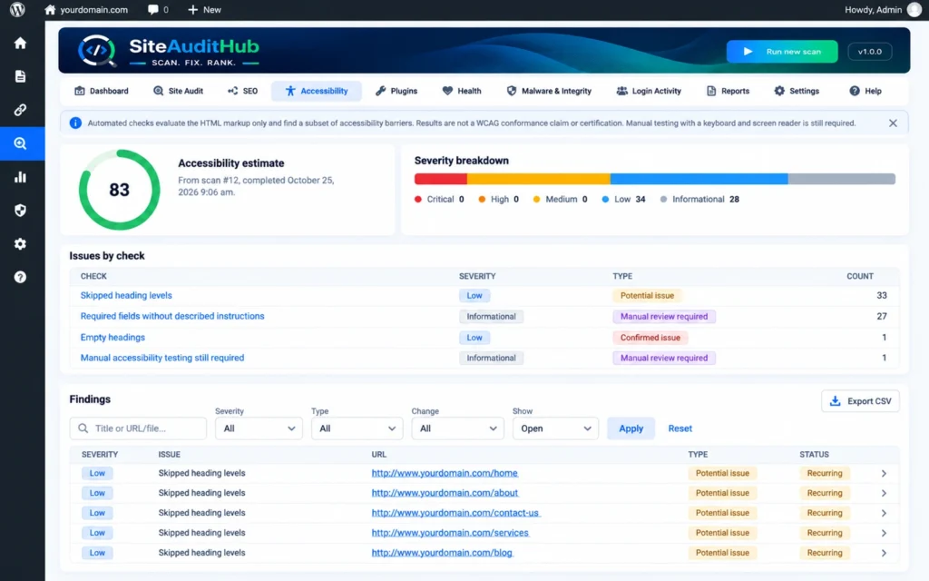Click the Admin avatar in the top bar
The height and width of the screenshot is (581, 929).
914,9
